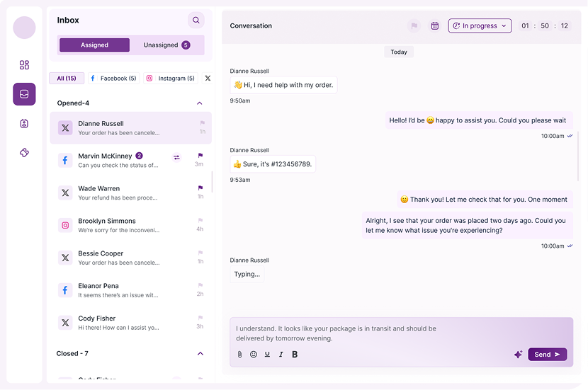The image size is (588, 390).
Task: Switch to the Unassigned tab
Action: [x=166, y=45]
